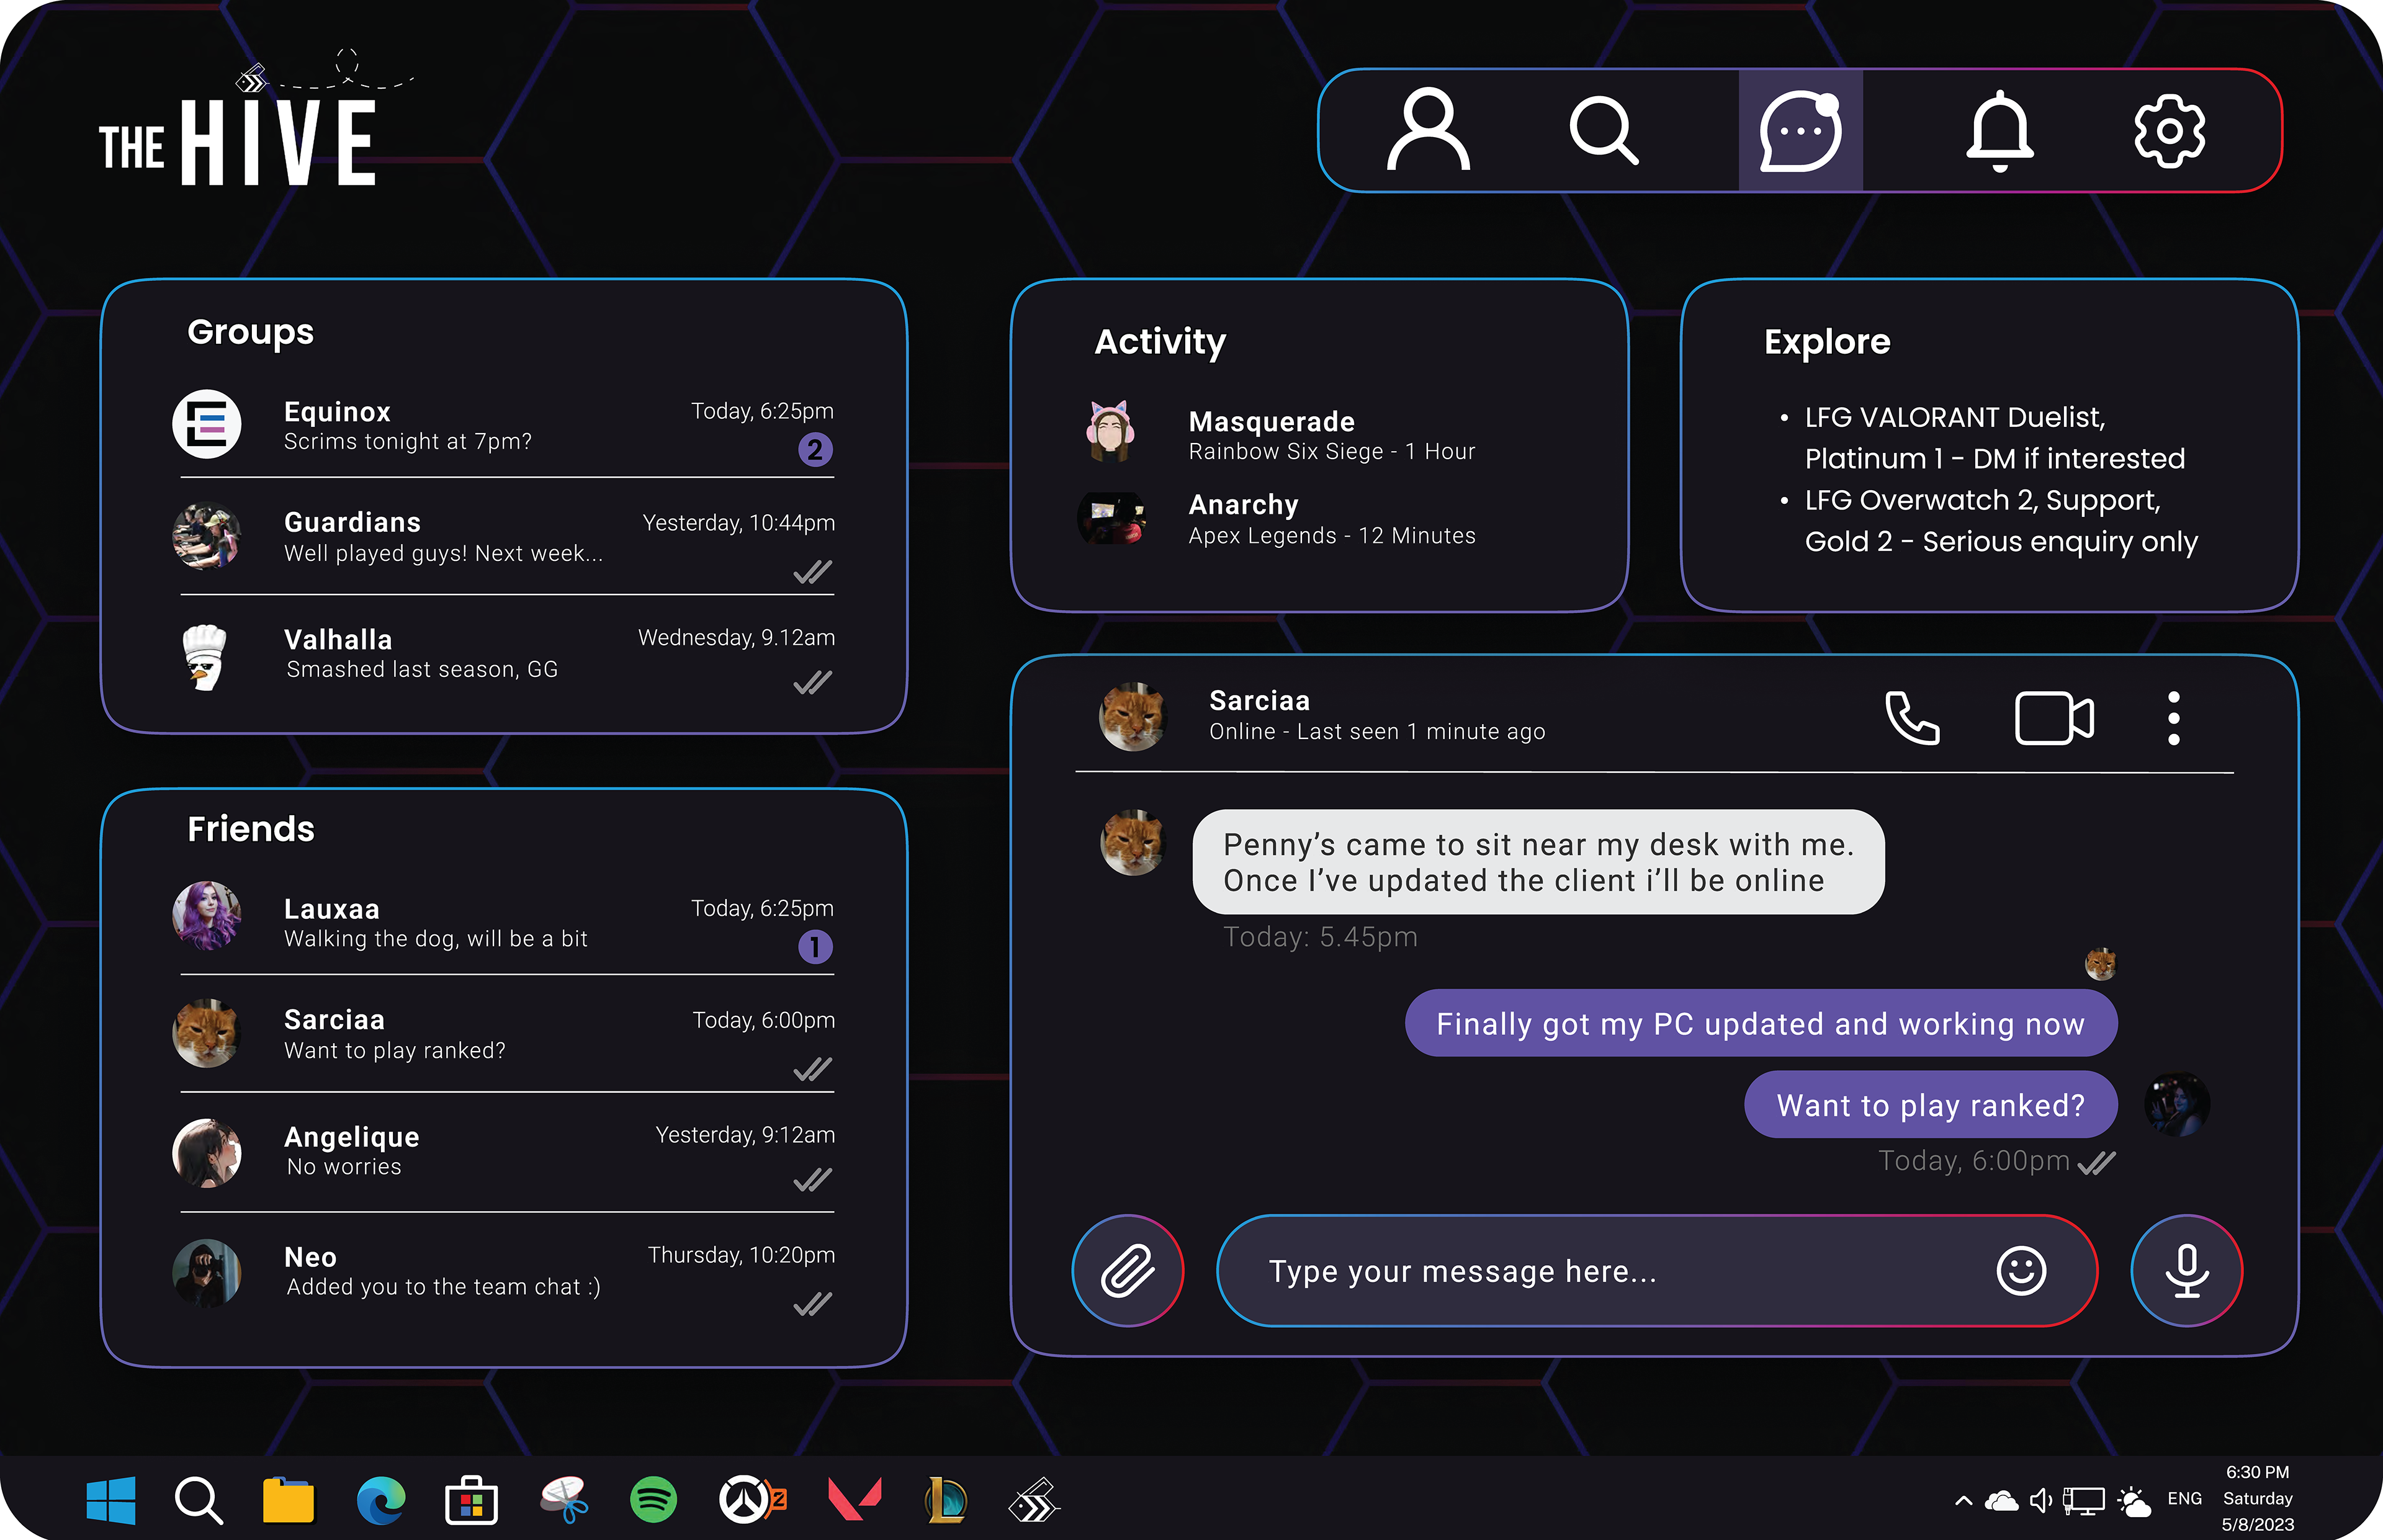Click the Want to play ranked? bubble
The height and width of the screenshot is (1540, 2383).
pyautogui.click(x=1931, y=1104)
